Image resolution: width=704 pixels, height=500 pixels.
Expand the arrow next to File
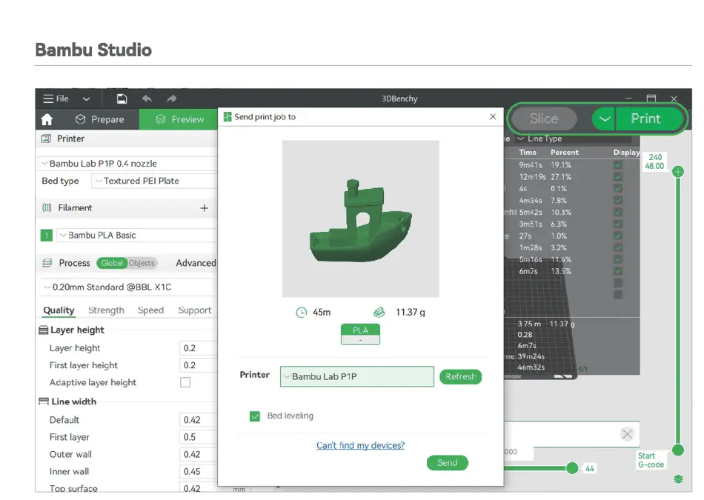(x=86, y=99)
